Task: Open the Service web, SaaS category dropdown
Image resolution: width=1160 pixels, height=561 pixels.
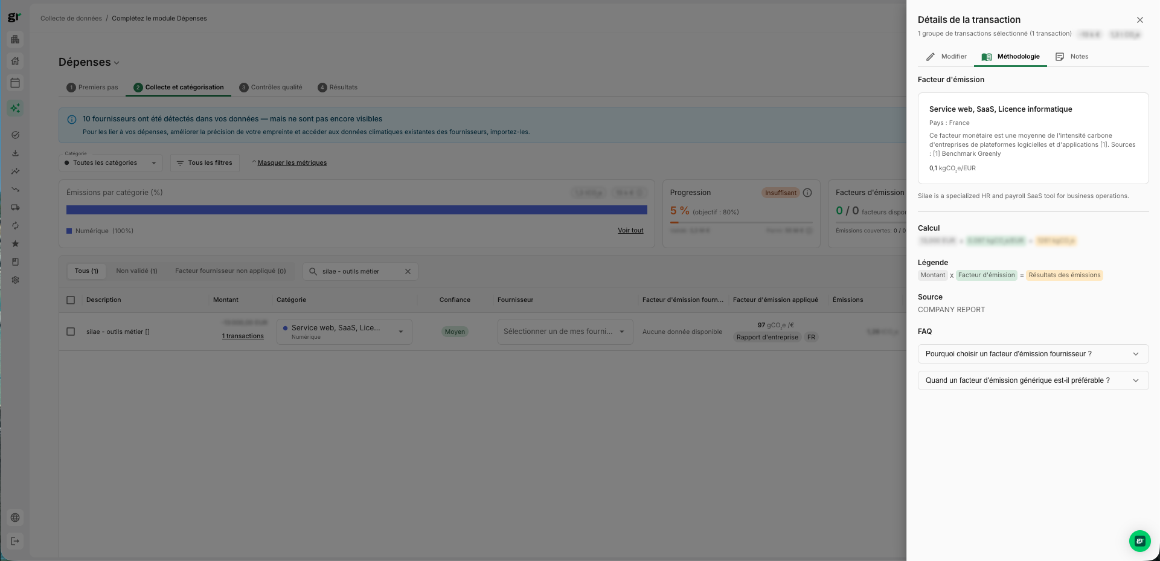Action: tap(344, 332)
